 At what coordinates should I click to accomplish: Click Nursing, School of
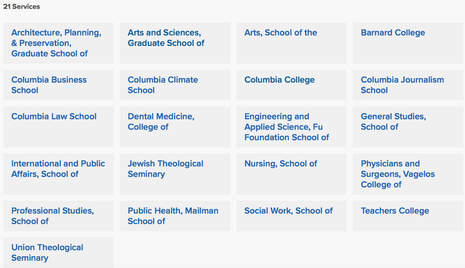coord(281,163)
